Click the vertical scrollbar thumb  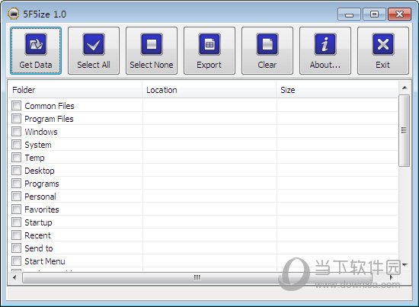[404, 130]
